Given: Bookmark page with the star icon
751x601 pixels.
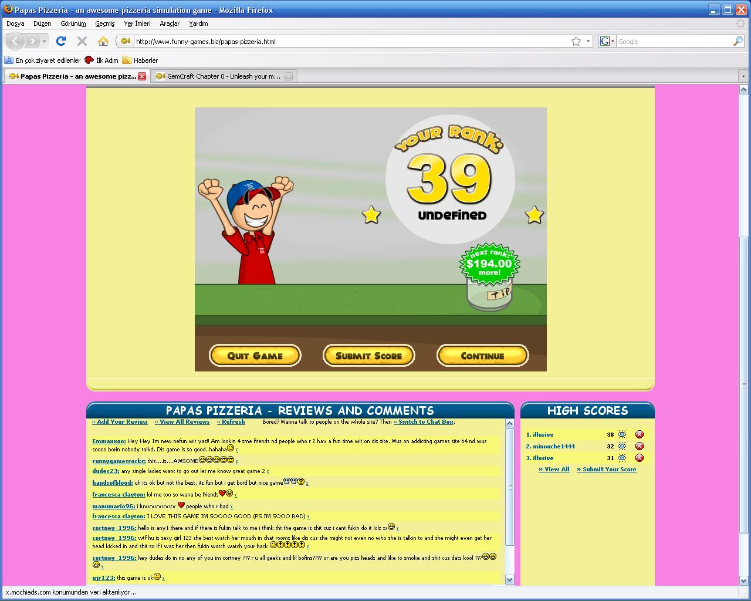Looking at the screenshot, I should [x=576, y=41].
